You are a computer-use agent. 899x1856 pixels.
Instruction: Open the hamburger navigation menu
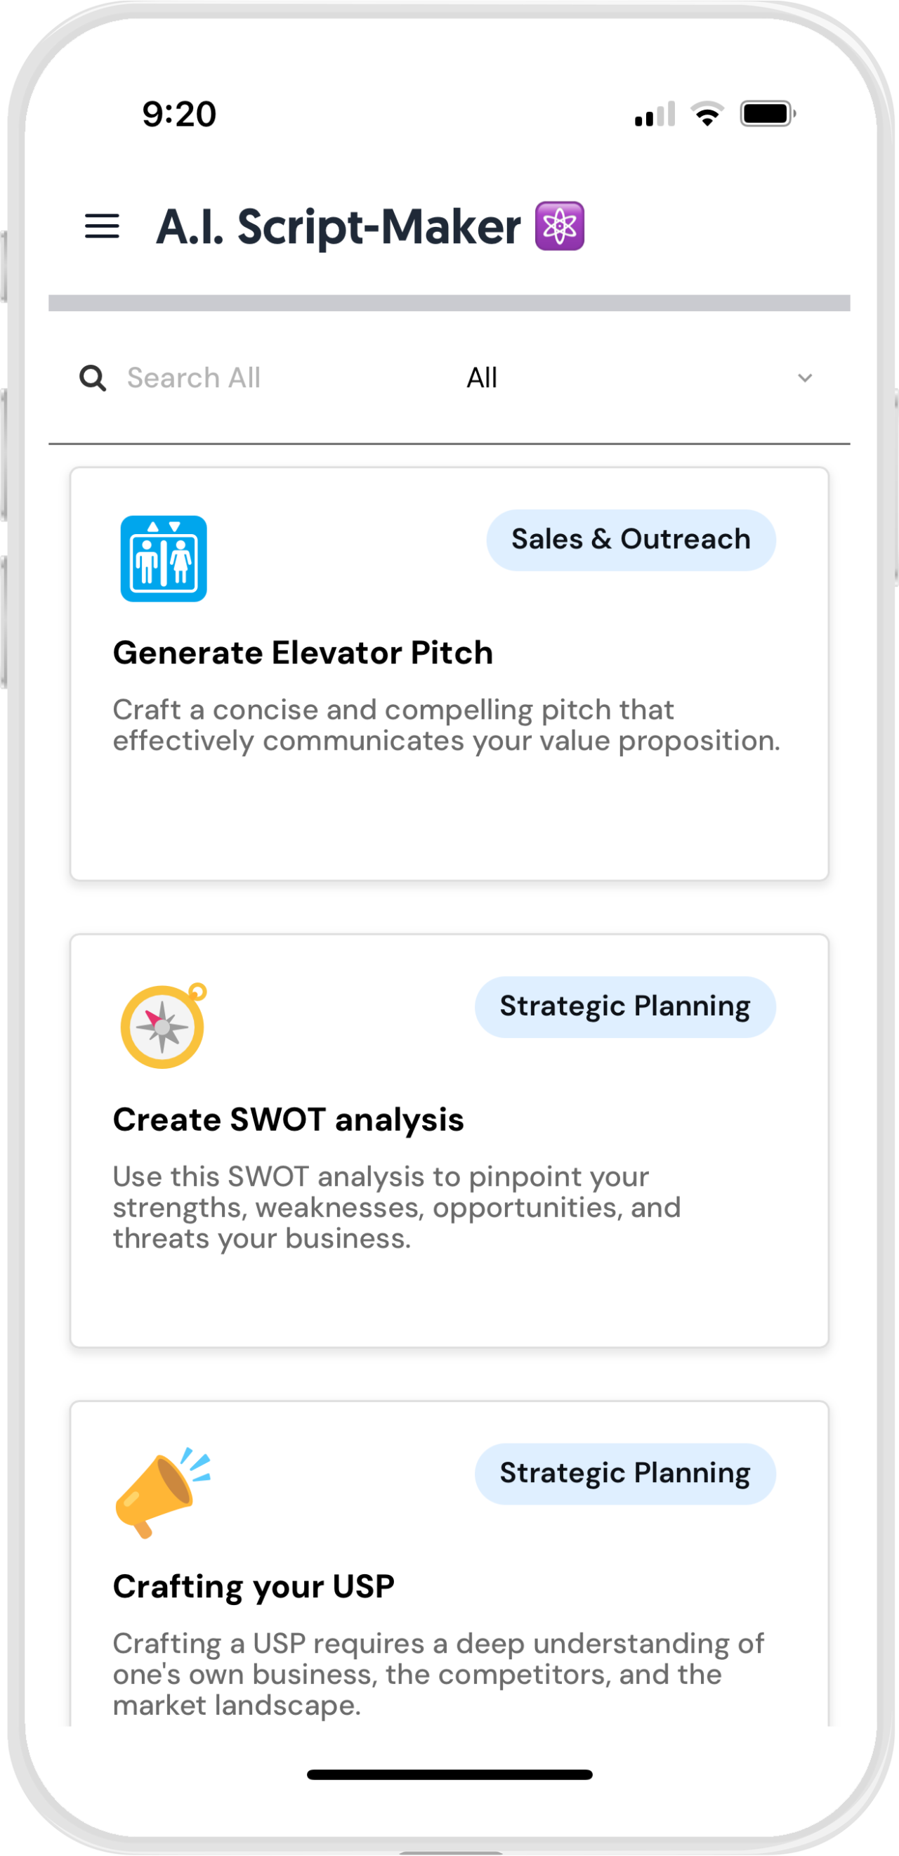tap(102, 226)
